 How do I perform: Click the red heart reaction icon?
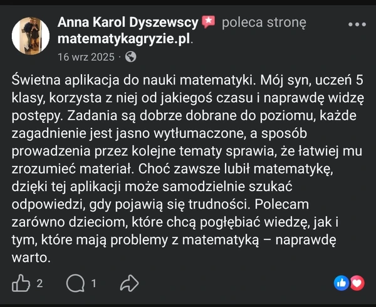coord(357,283)
